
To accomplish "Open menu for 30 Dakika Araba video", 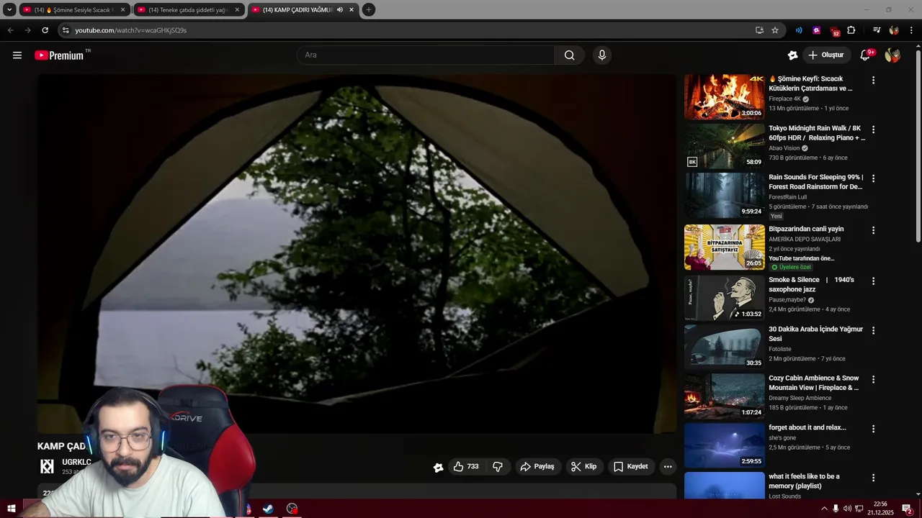I will [873, 330].
